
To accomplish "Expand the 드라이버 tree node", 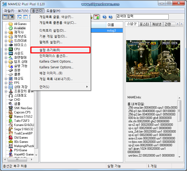I will click(x=6, y=41).
